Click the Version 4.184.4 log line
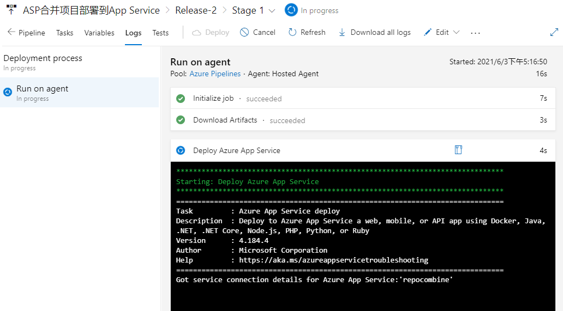This screenshot has height=311, width=563. coord(222,240)
